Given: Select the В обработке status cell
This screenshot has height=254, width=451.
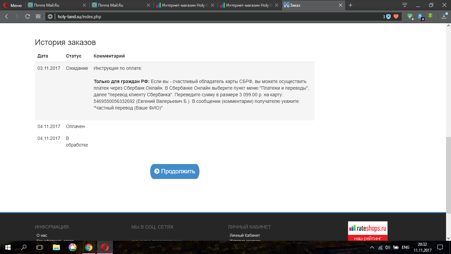Looking at the screenshot, I should (77, 142).
